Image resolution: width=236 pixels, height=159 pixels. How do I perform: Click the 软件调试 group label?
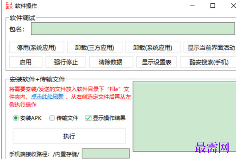pyautogui.click(x=22, y=18)
